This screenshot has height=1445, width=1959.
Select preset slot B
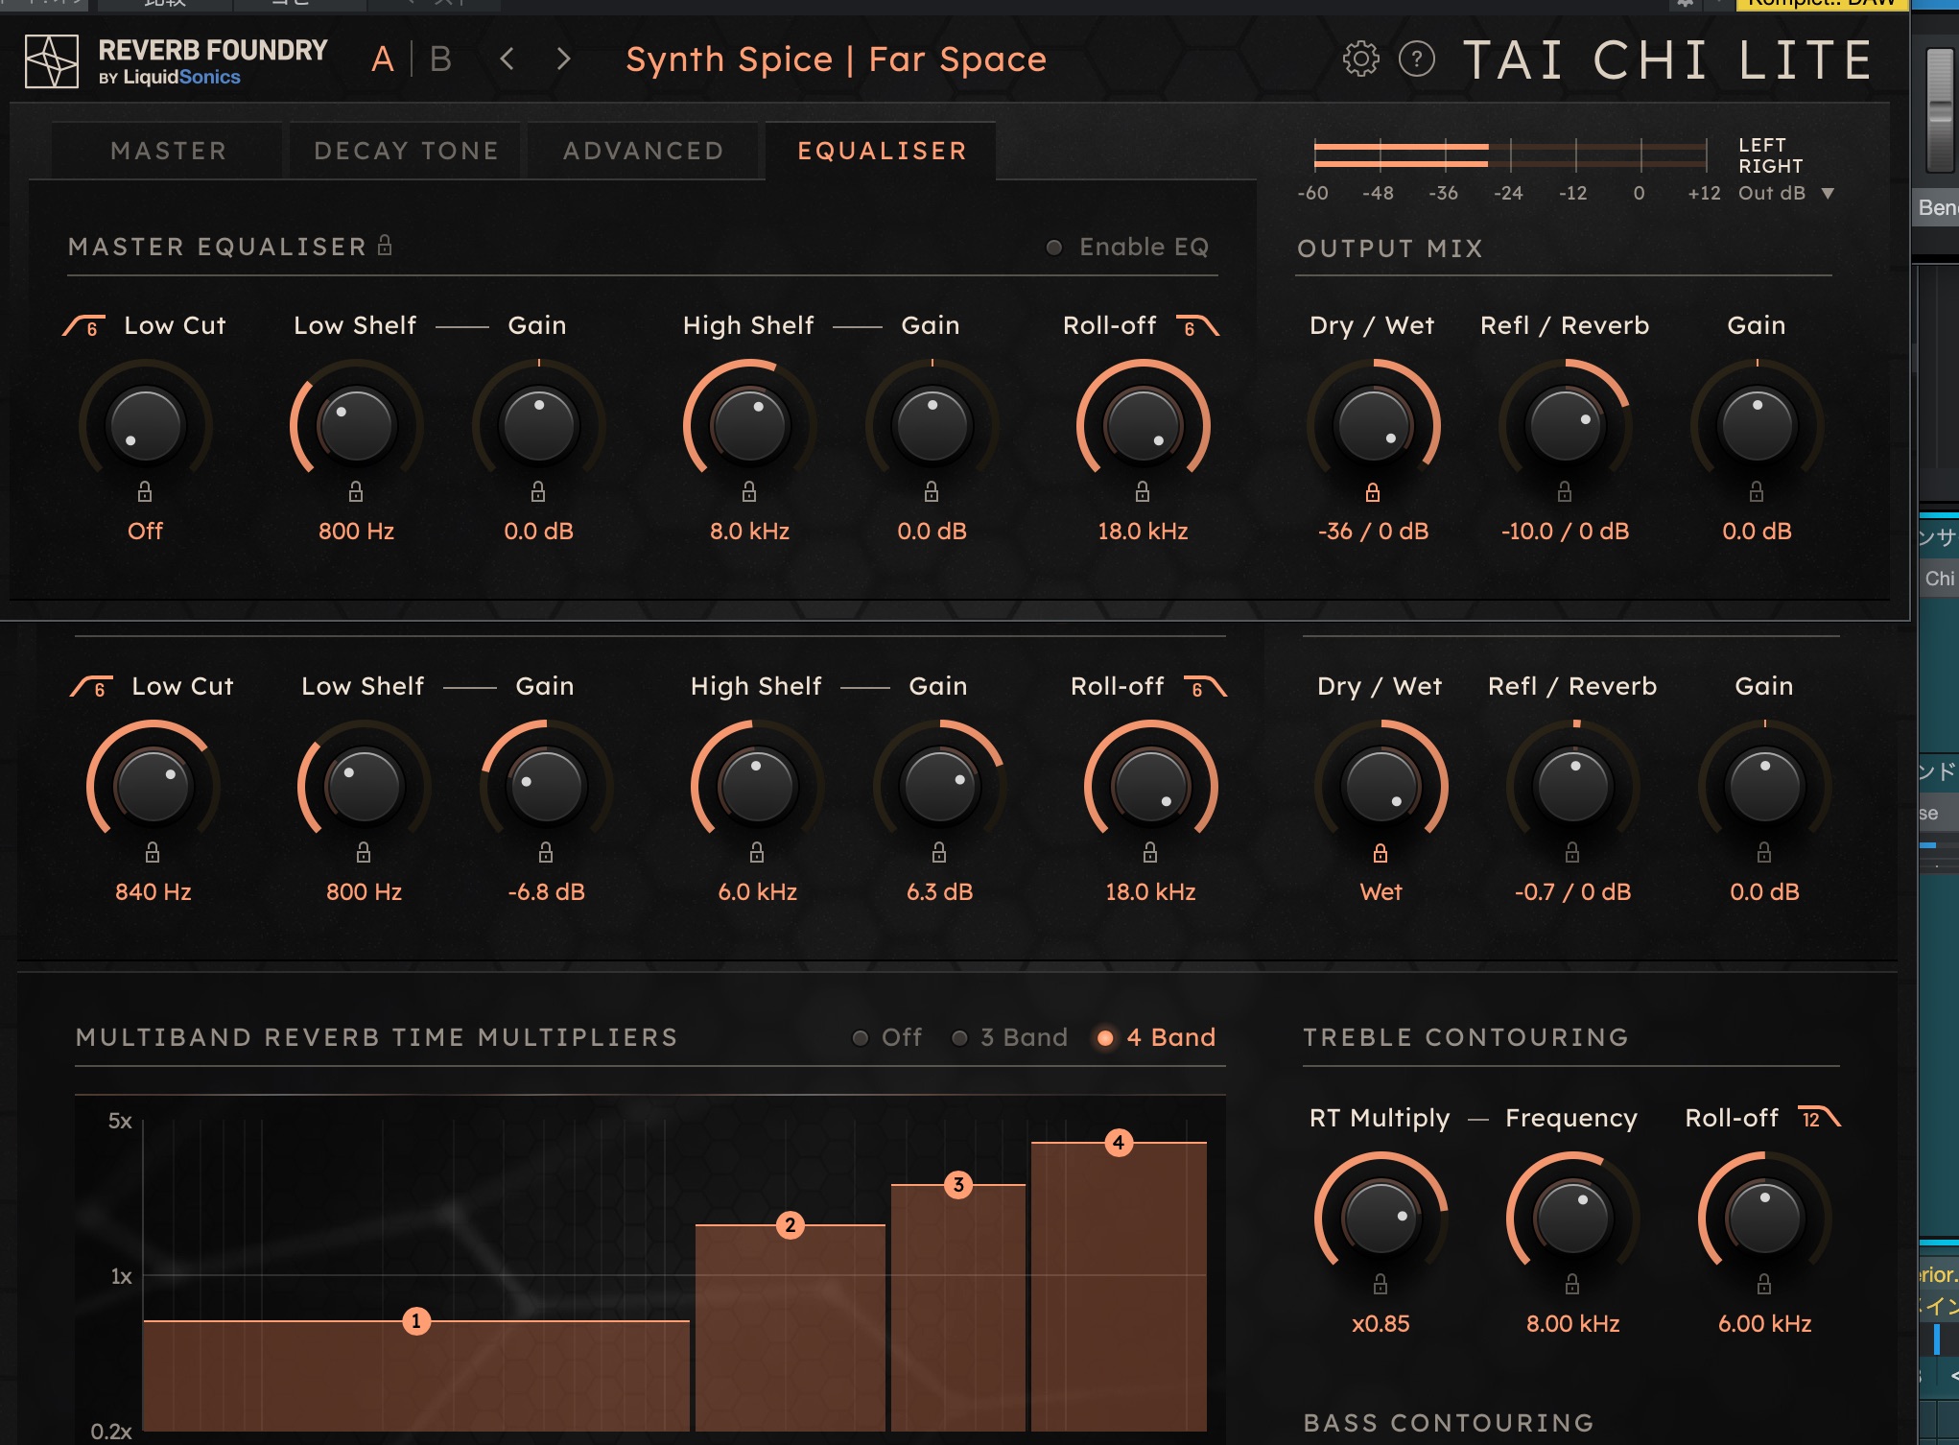(440, 59)
